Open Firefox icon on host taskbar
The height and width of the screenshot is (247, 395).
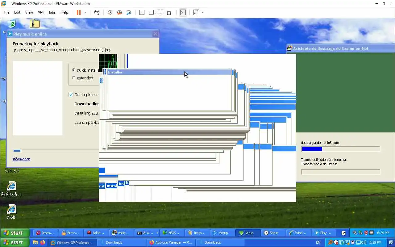coord(43,242)
